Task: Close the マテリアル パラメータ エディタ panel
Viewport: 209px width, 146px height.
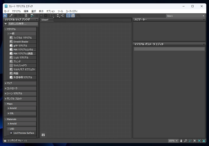Action: [204, 44]
